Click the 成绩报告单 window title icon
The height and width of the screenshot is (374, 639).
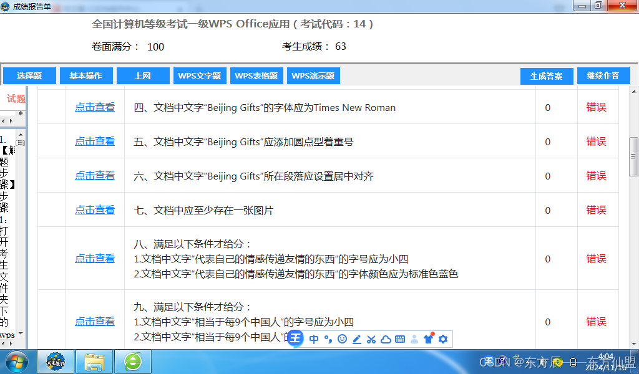[5, 6]
